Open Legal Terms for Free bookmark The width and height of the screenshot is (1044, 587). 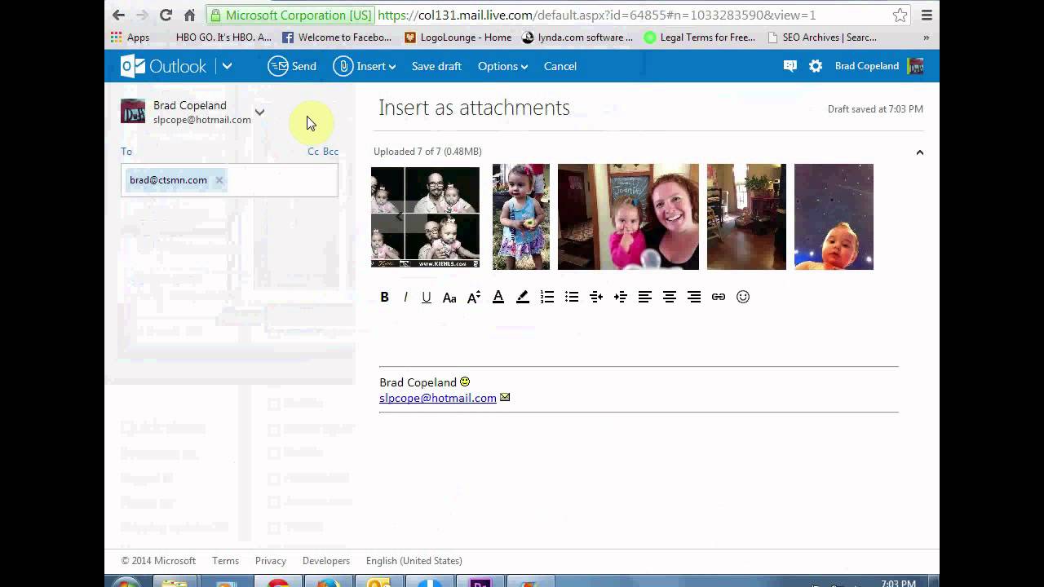pyautogui.click(x=700, y=38)
